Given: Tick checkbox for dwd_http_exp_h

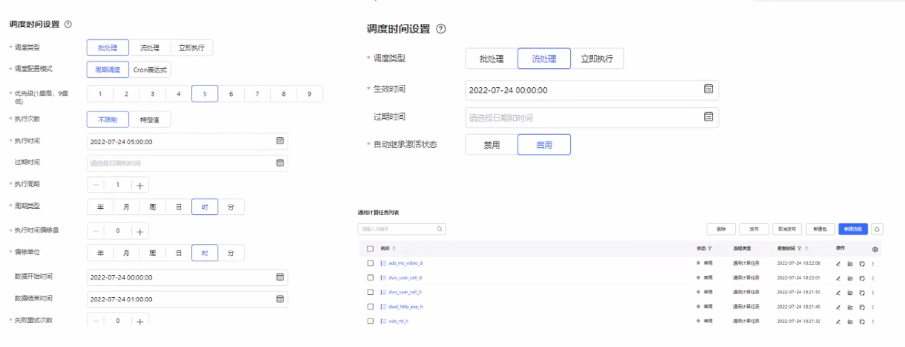Looking at the screenshot, I should (370, 306).
